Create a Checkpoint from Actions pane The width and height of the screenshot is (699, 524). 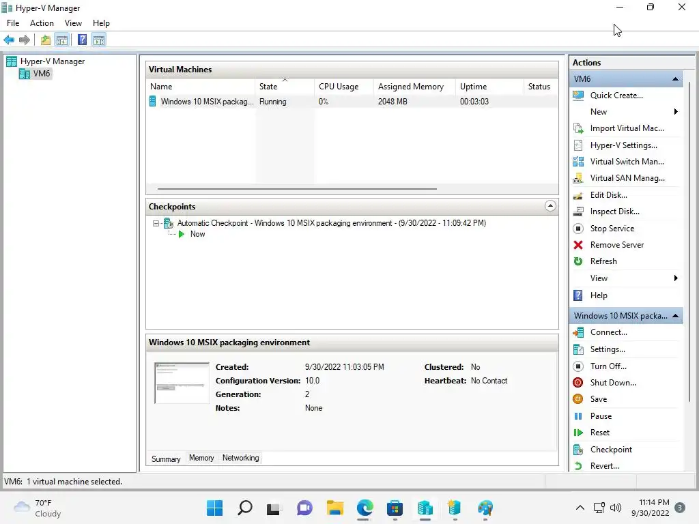[x=611, y=450]
